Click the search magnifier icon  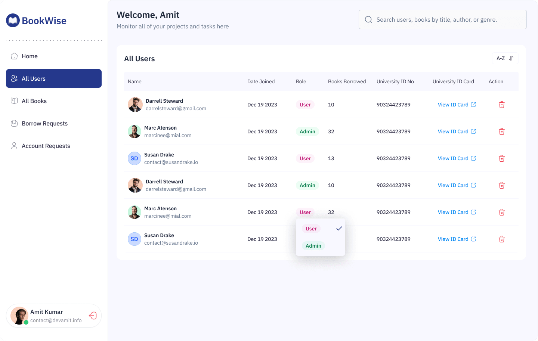click(368, 19)
